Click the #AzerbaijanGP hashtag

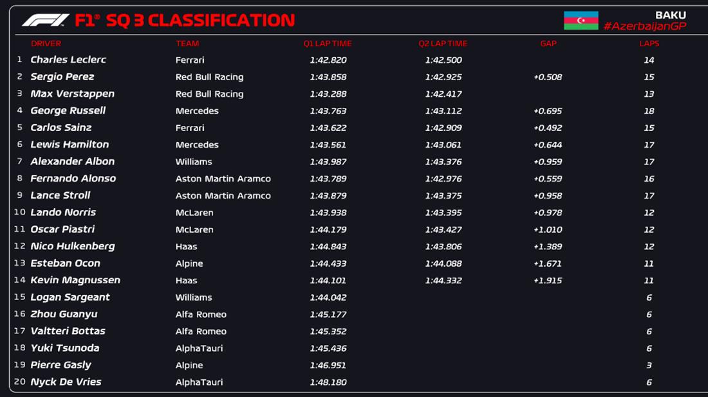click(644, 26)
